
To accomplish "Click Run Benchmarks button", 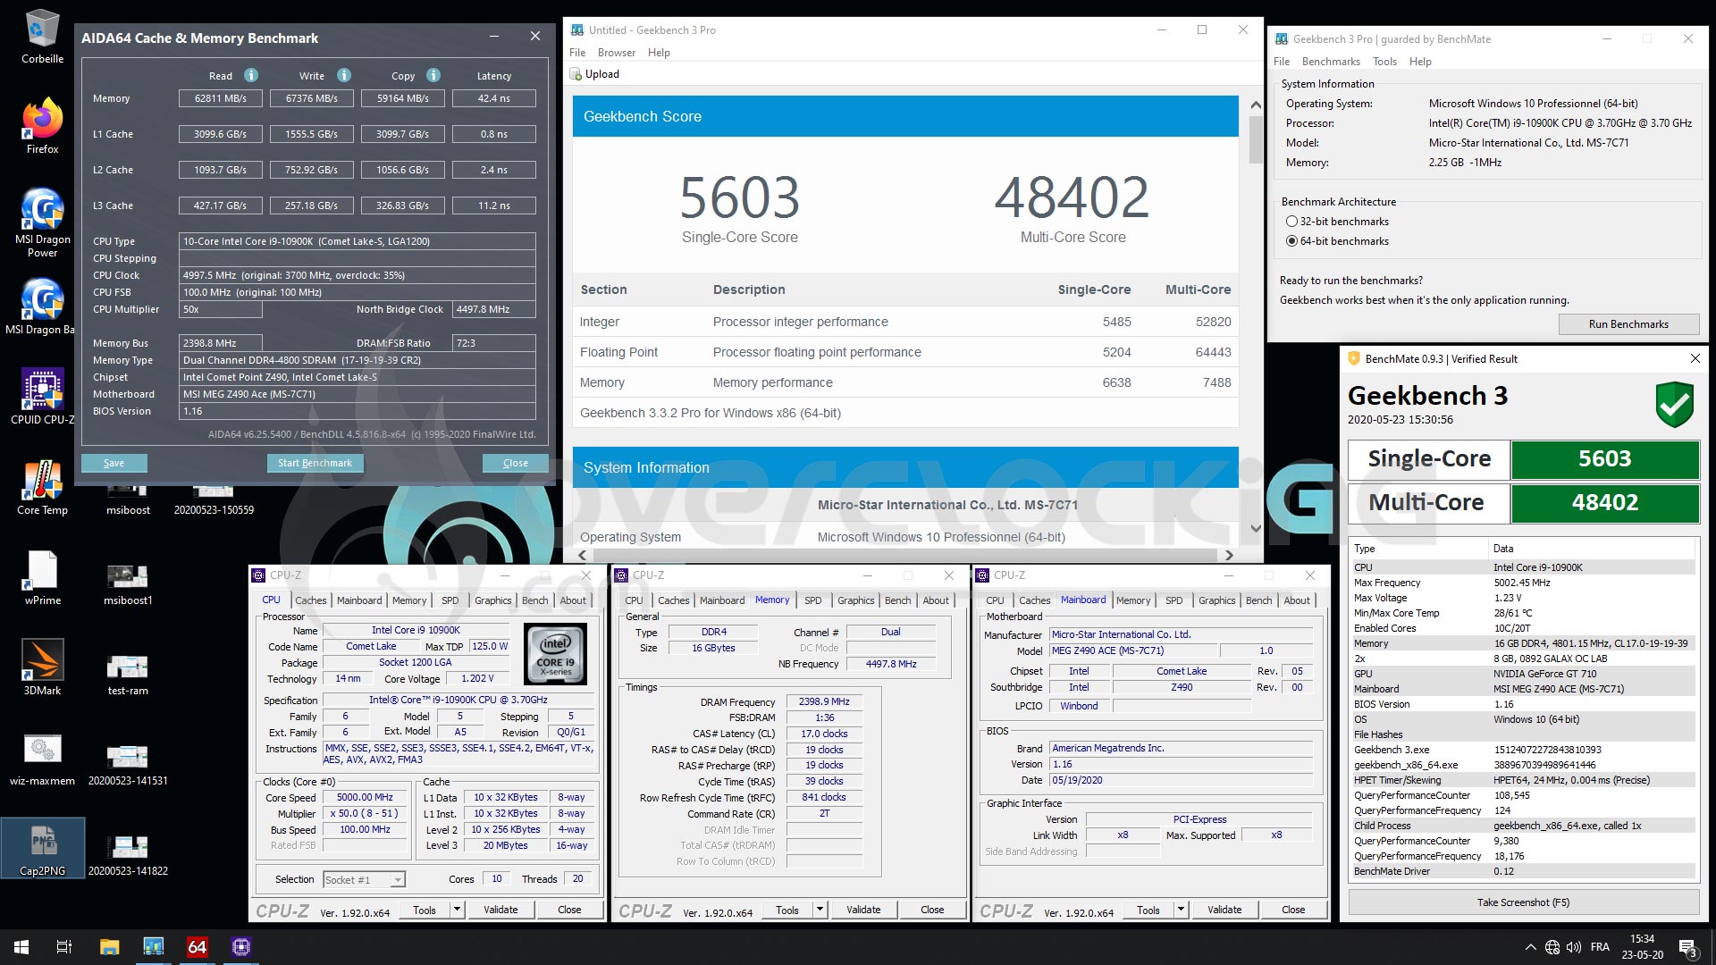I will coord(1628,324).
